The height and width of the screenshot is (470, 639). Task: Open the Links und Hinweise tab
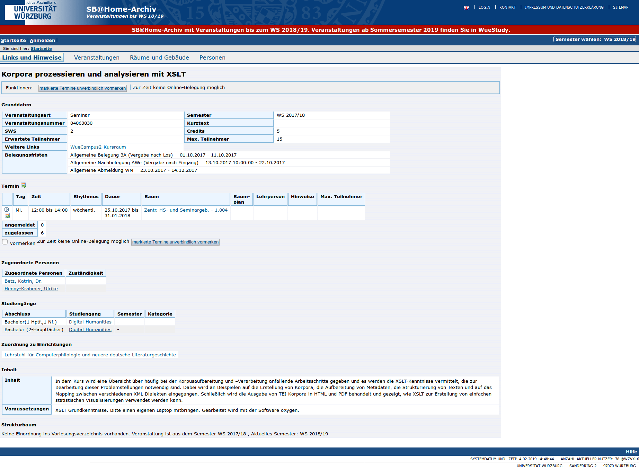(x=32, y=58)
